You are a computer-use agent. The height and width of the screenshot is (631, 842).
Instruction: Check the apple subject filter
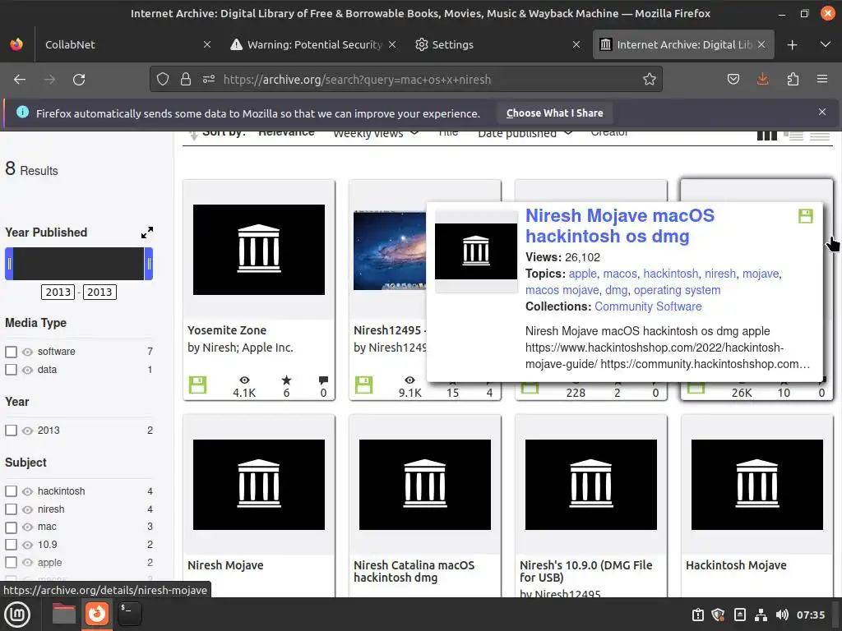pyautogui.click(x=11, y=562)
